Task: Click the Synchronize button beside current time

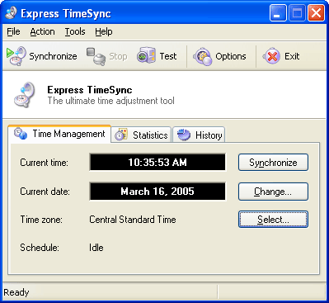Action: (273, 163)
